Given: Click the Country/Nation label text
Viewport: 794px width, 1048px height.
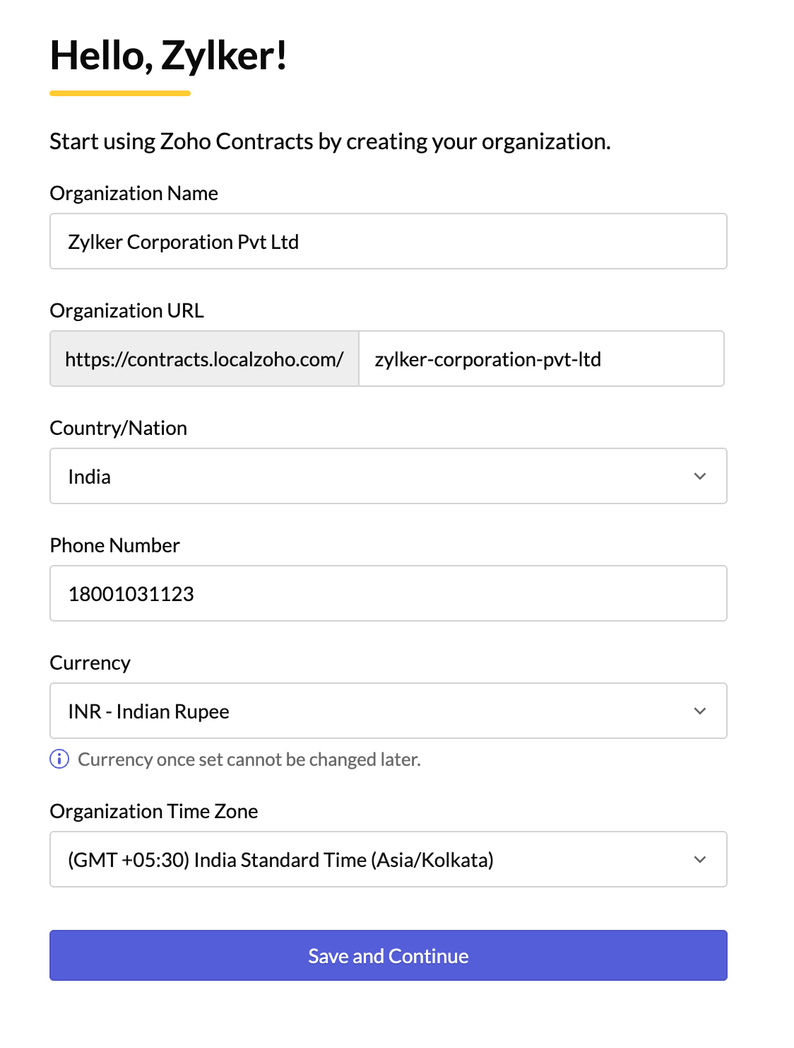Looking at the screenshot, I should 118,428.
